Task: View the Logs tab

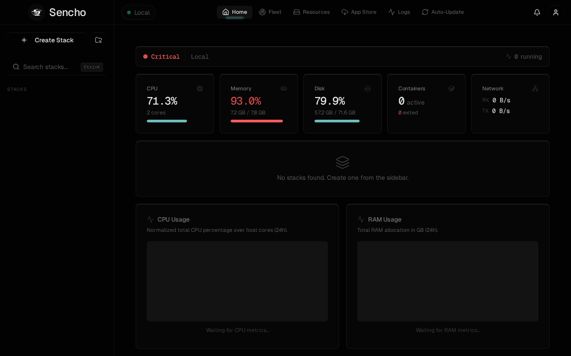Action: (x=399, y=12)
